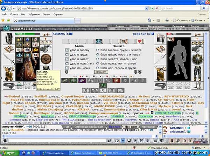Open the 'Персонаж' menu
Viewport: 210px width, 156px height.
178,26
